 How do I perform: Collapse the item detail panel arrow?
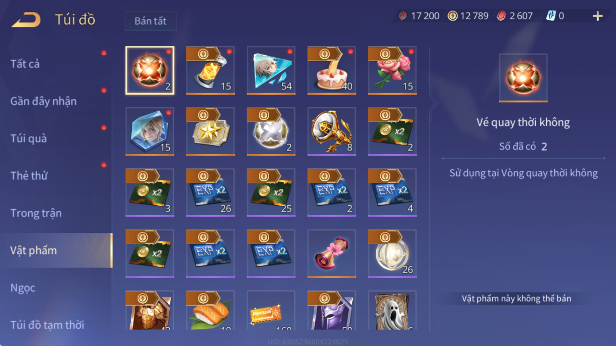[x=434, y=103]
